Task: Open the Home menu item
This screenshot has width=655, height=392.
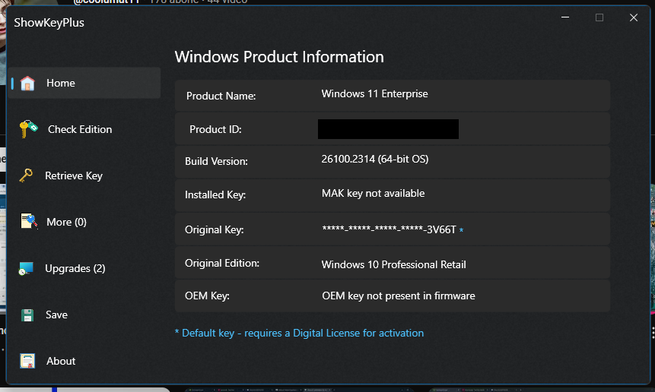Action: pyautogui.click(x=61, y=83)
